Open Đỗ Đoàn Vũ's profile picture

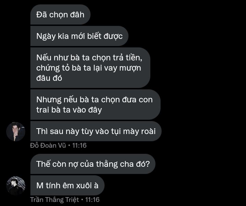(16, 132)
